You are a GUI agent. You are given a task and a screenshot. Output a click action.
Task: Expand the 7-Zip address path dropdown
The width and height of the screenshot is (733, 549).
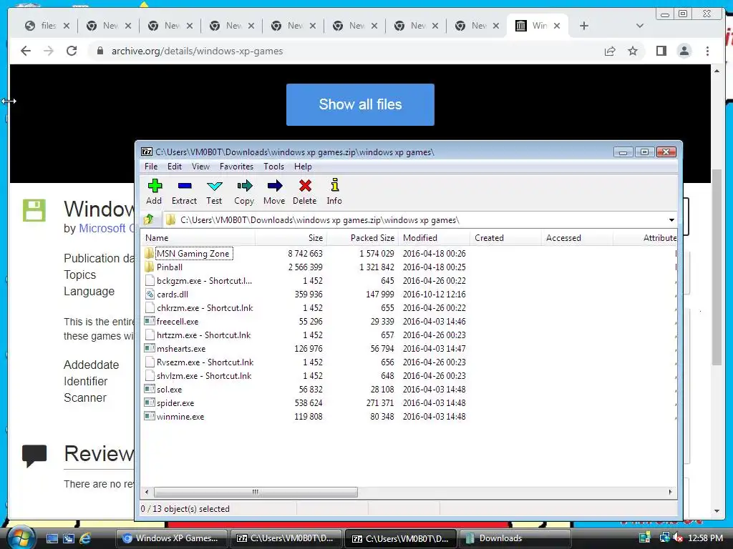coord(671,220)
